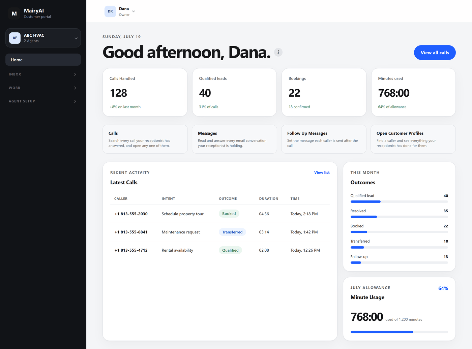The image size is (472, 349).
Task: Click the "Rental availability" intent
Action: click(177, 250)
